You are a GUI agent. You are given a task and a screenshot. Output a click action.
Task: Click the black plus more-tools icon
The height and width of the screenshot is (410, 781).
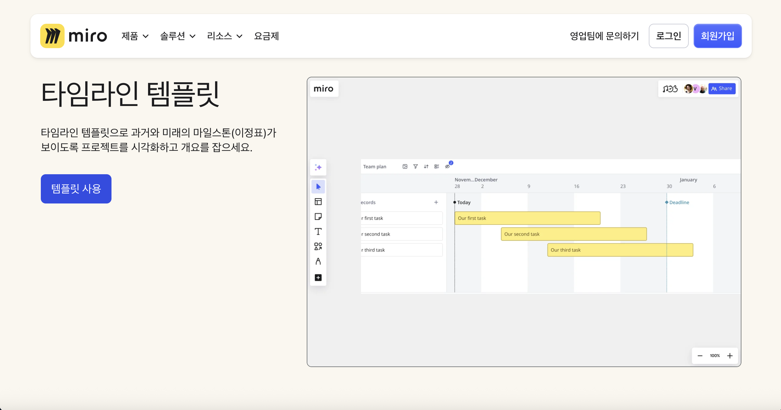click(x=318, y=277)
